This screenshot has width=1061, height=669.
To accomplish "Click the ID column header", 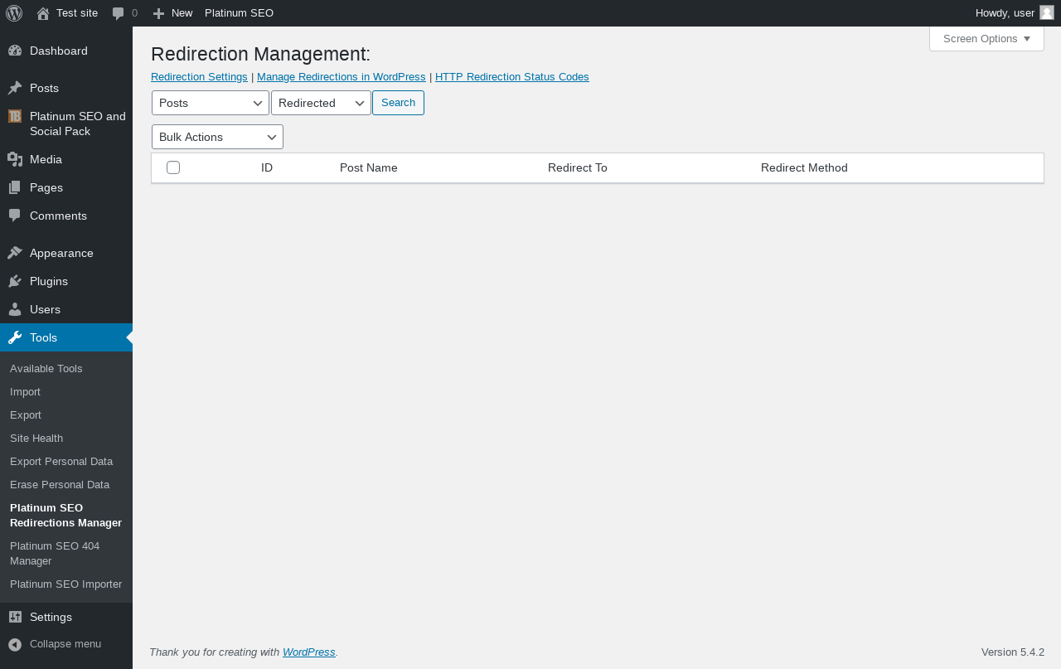I will tap(267, 167).
